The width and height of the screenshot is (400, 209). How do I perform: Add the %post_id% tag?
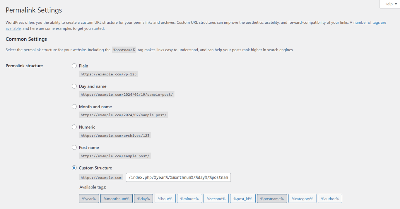242,198
